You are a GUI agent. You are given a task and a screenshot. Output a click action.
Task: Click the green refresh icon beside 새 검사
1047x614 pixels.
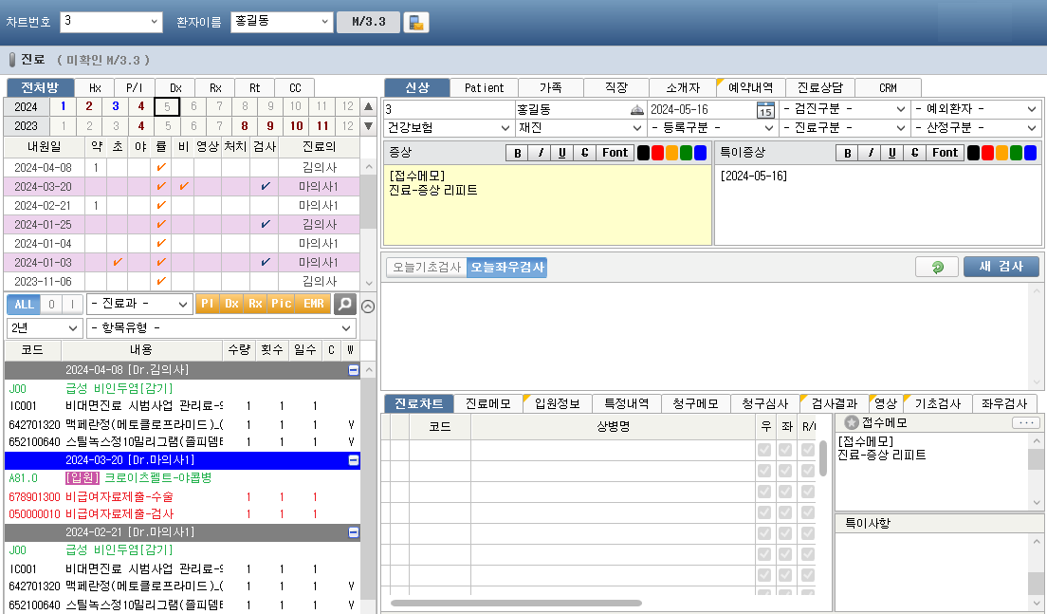tap(936, 268)
